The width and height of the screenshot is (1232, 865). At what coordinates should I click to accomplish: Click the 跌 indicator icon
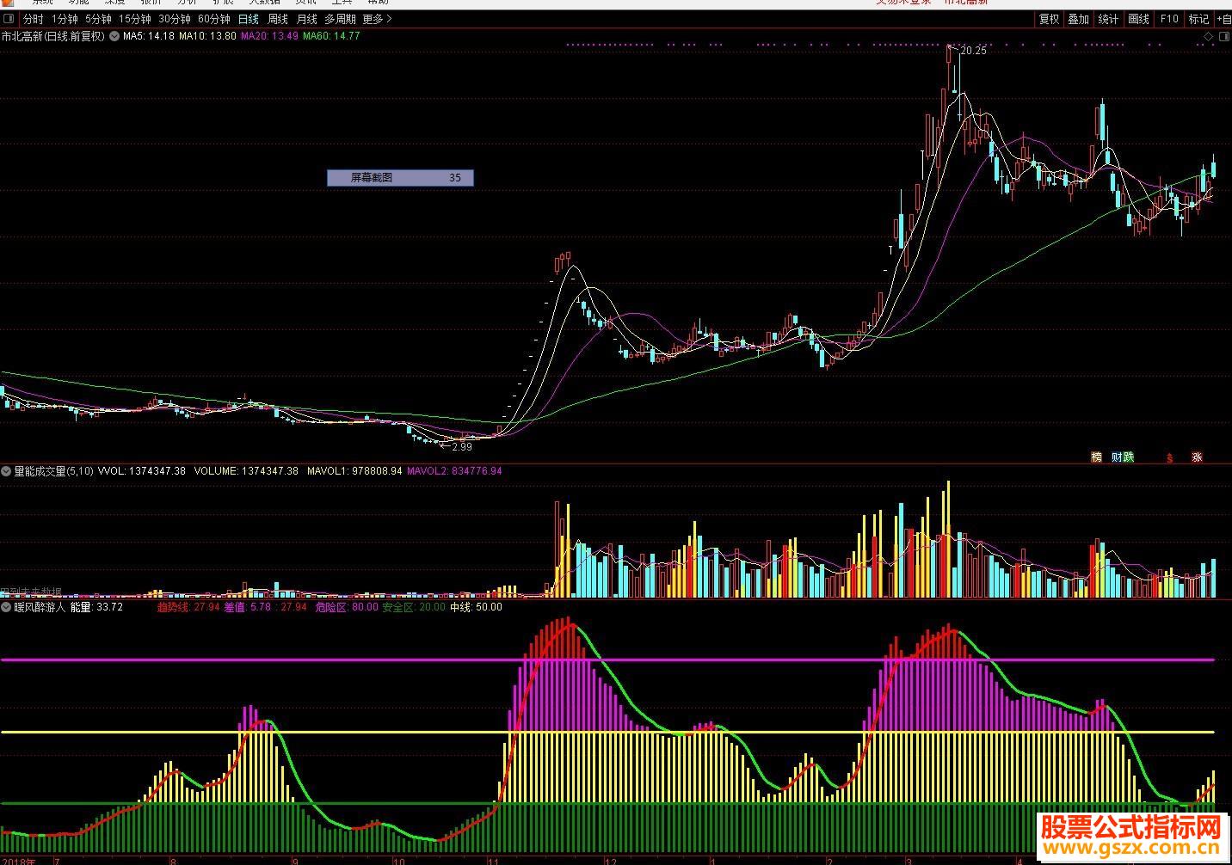point(1129,457)
